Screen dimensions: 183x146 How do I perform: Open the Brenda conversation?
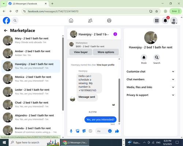click(31, 130)
